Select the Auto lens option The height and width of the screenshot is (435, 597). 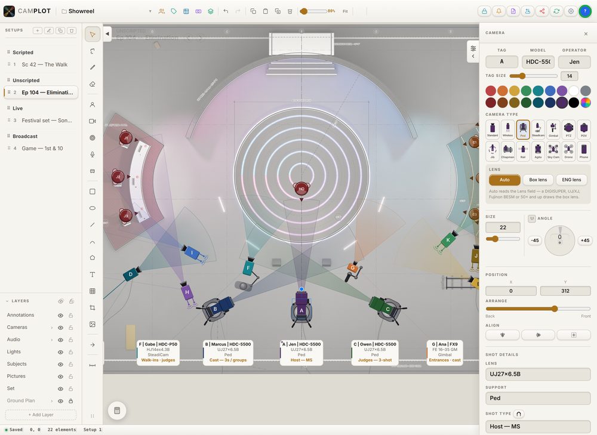click(504, 180)
